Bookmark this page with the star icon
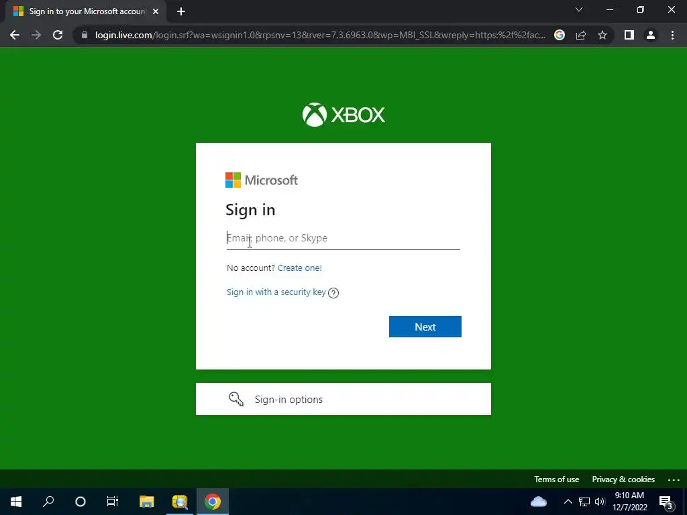687x515 pixels. click(x=602, y=35)
